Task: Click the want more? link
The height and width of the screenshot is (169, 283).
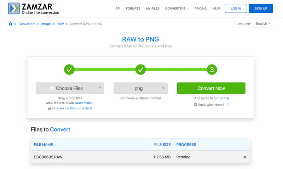Action: pos(84,103)
